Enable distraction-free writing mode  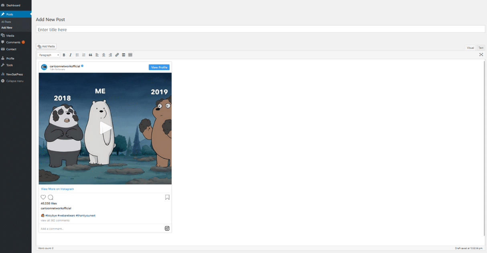[481, 55]
